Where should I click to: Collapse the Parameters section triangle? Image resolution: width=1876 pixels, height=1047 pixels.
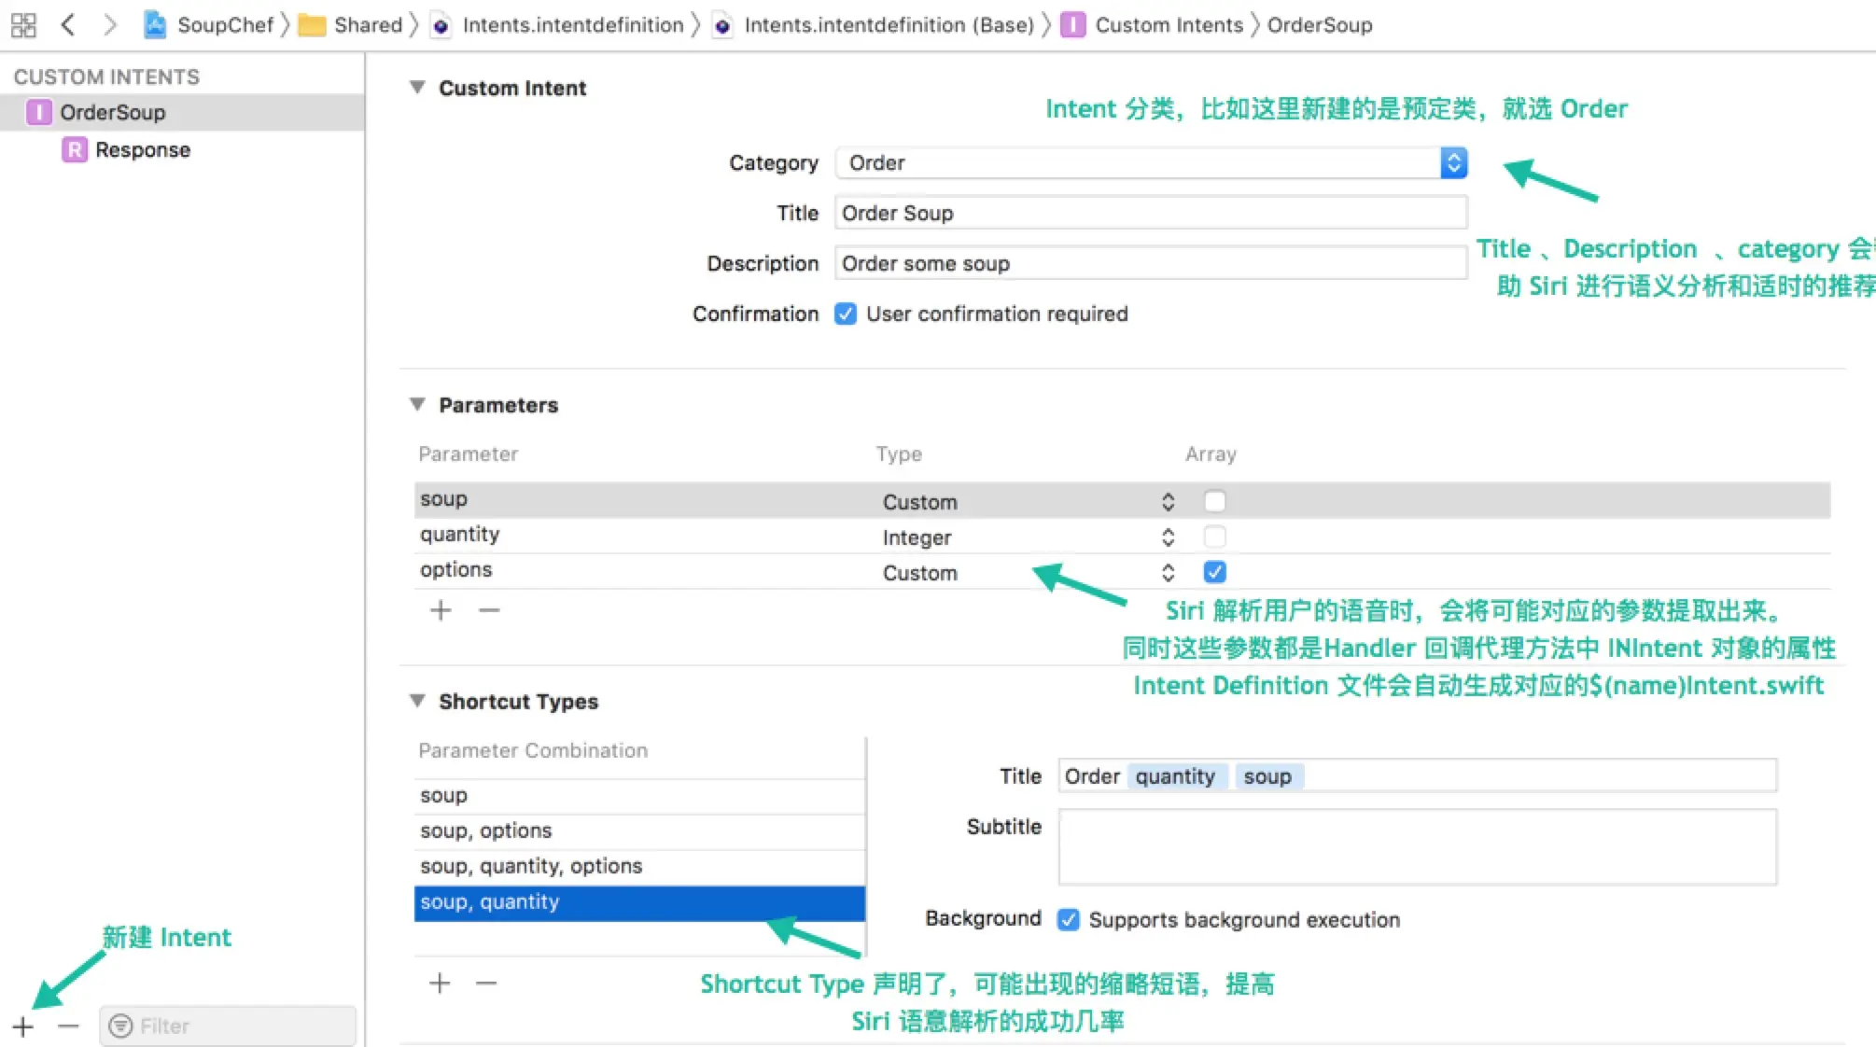pyautogui.click(x=417, y=404)
